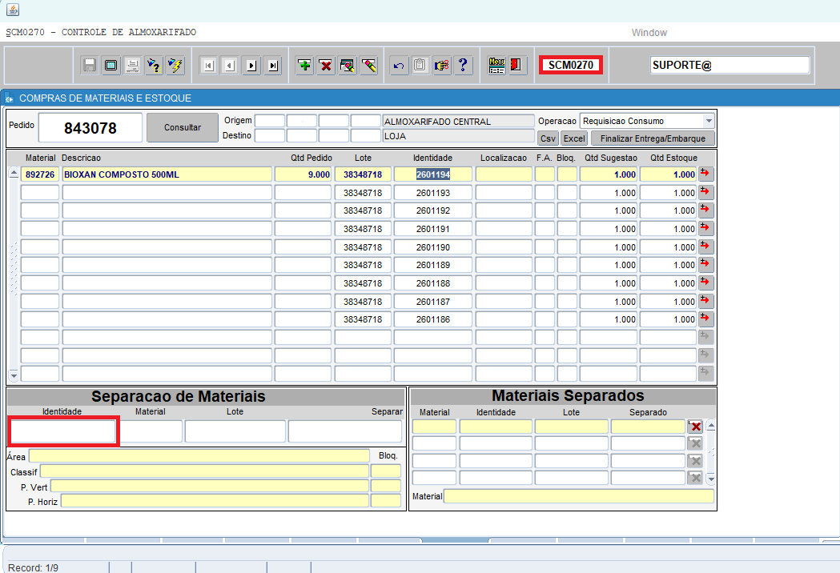Open the Menu icon in the toolbar

pyautogui.click(x=496, y=66)
